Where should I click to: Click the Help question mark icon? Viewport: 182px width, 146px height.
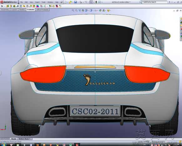[169, 2]
